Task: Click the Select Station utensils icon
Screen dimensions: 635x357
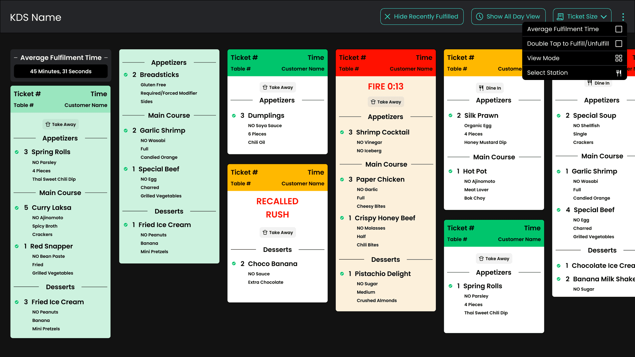Action: click(618, 73)
